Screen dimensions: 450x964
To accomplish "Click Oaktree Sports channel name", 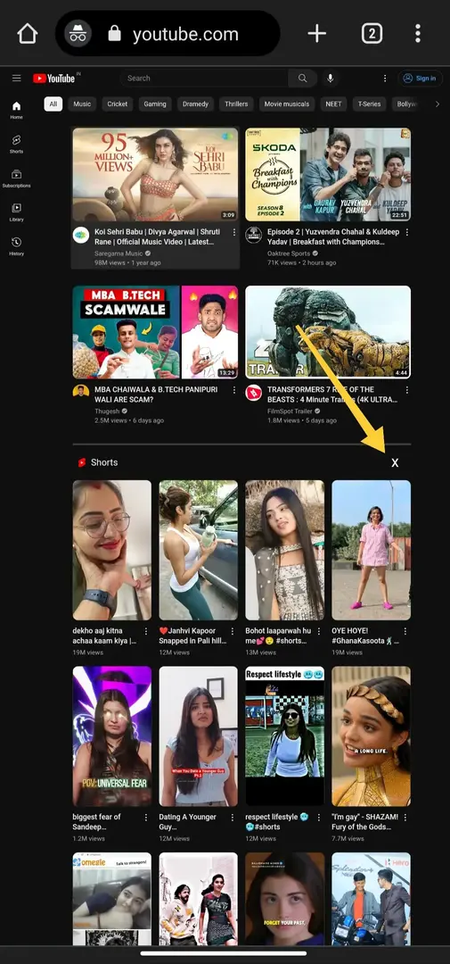I will [x=290, y=253].
